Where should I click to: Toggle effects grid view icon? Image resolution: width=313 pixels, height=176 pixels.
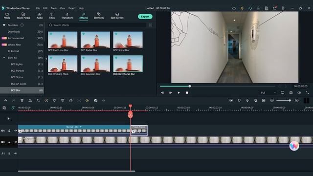pyautogui.click(x=151, y=25)
